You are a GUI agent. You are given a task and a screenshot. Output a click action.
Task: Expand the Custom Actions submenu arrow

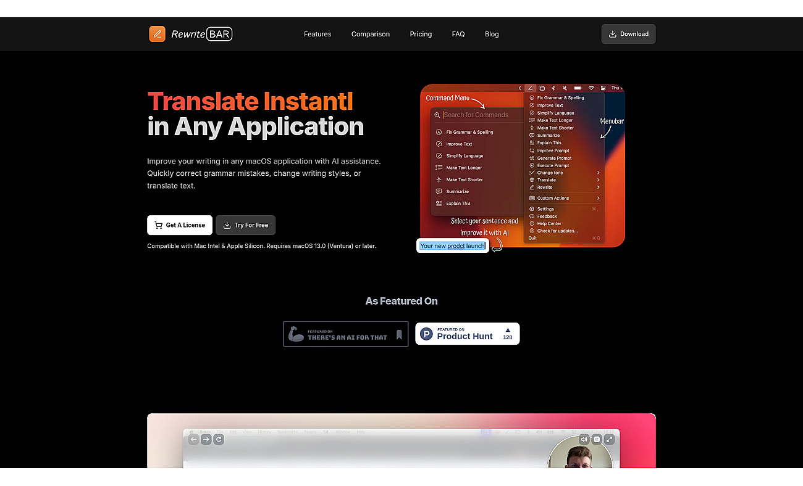click(x=598, y=198)
